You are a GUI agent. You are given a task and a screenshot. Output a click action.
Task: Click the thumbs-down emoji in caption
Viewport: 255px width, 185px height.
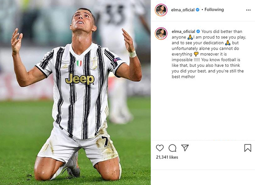click(x=196, y=54)
